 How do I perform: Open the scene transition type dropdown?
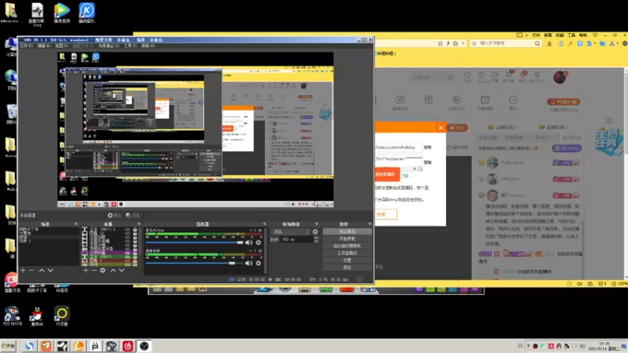[x=290, y=231]
